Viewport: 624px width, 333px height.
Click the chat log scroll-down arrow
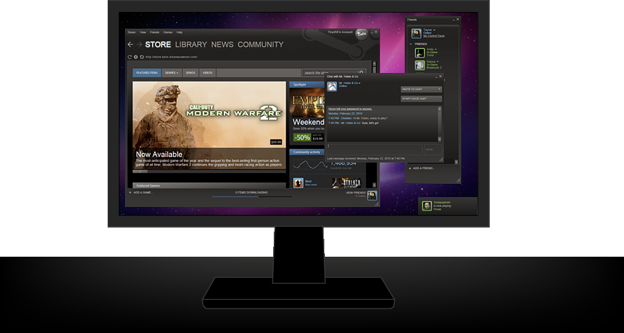439,139
